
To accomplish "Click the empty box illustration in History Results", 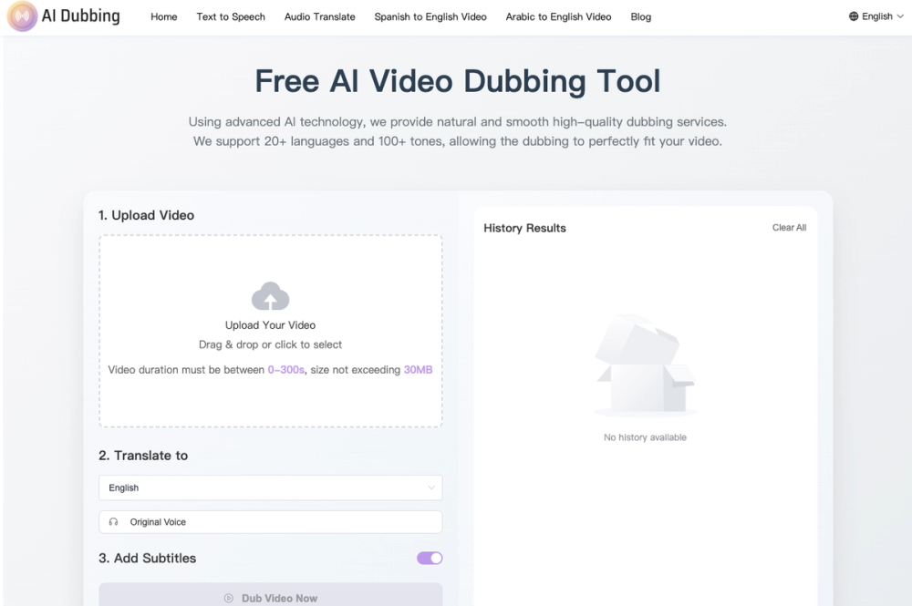I will (x=645, y=365).
